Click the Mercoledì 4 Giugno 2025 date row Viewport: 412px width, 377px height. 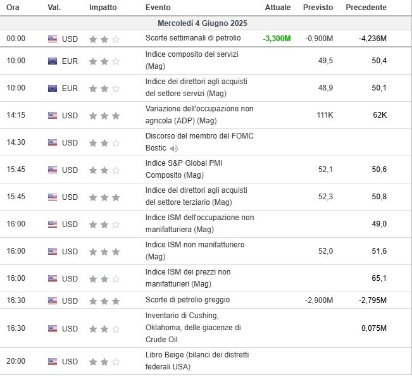[206, 23]
